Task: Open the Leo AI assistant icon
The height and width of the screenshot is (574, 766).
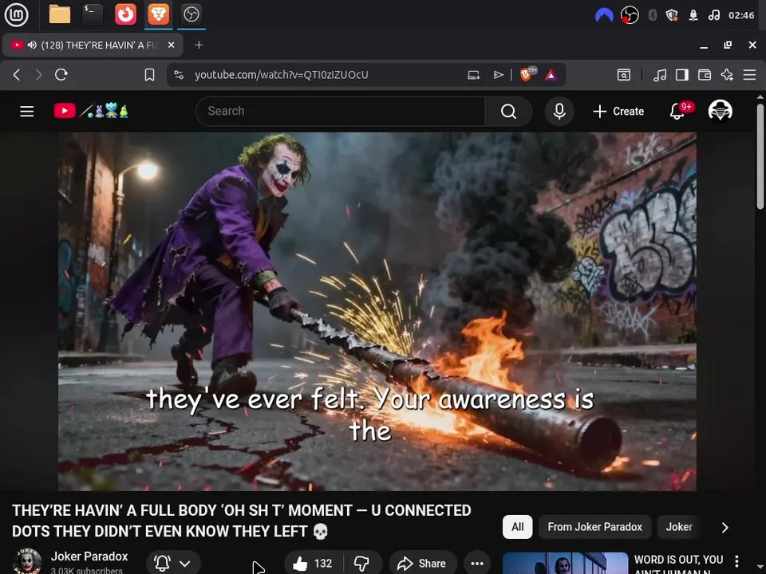Action: tap(727, 75)
